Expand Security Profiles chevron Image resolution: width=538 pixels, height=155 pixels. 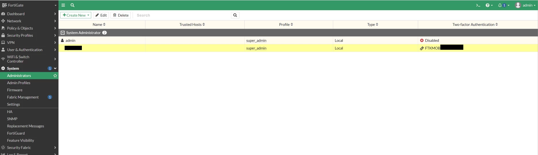coord(55,35)
